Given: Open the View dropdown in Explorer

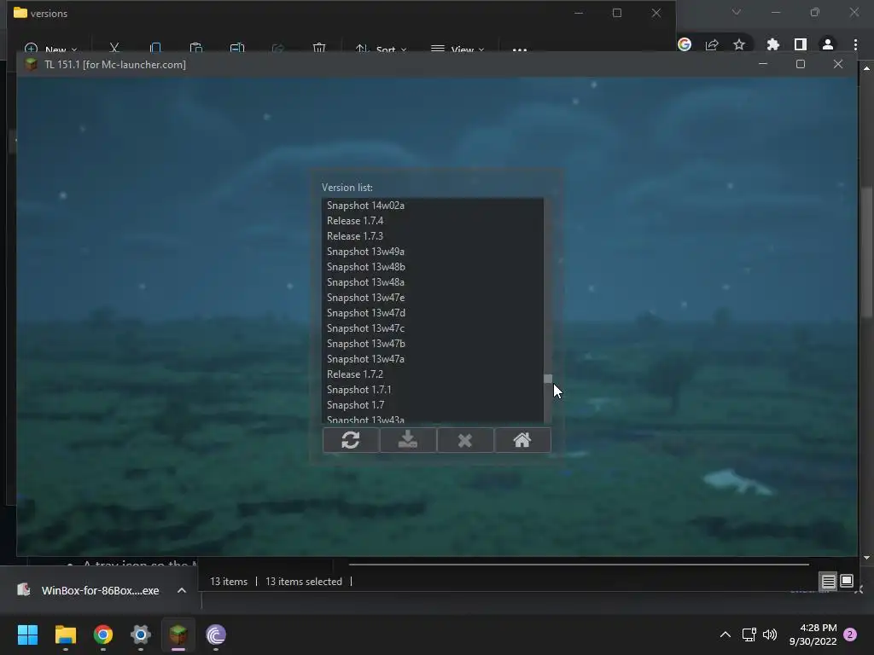Looking at the screenshot, I should 457,49.
